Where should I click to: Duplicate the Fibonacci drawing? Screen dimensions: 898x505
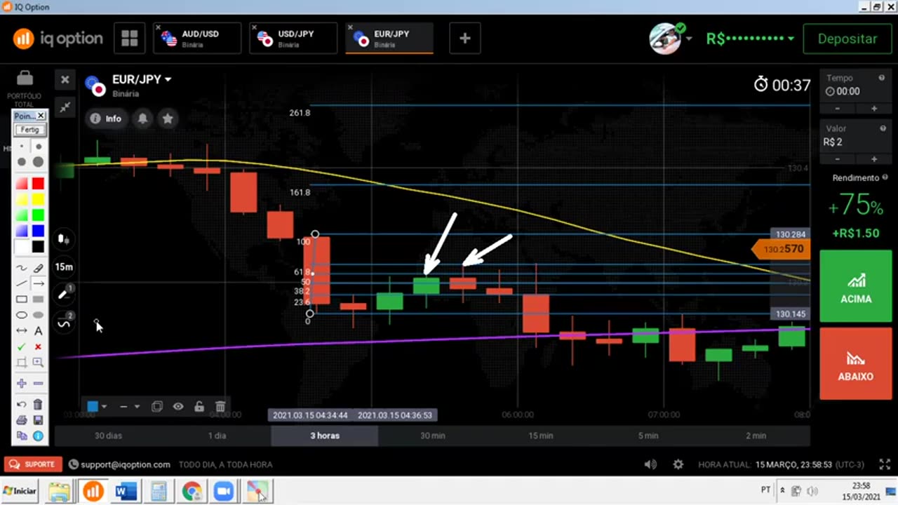pos(157,406)
